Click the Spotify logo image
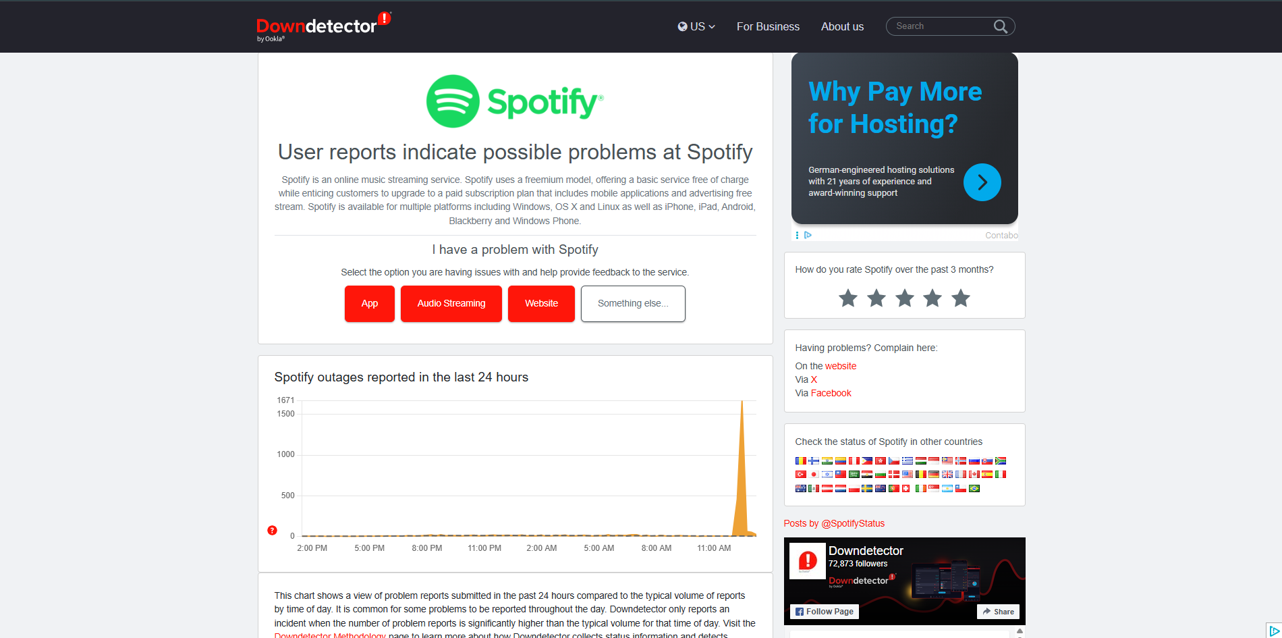1282x638 pixels. [515, 101]
